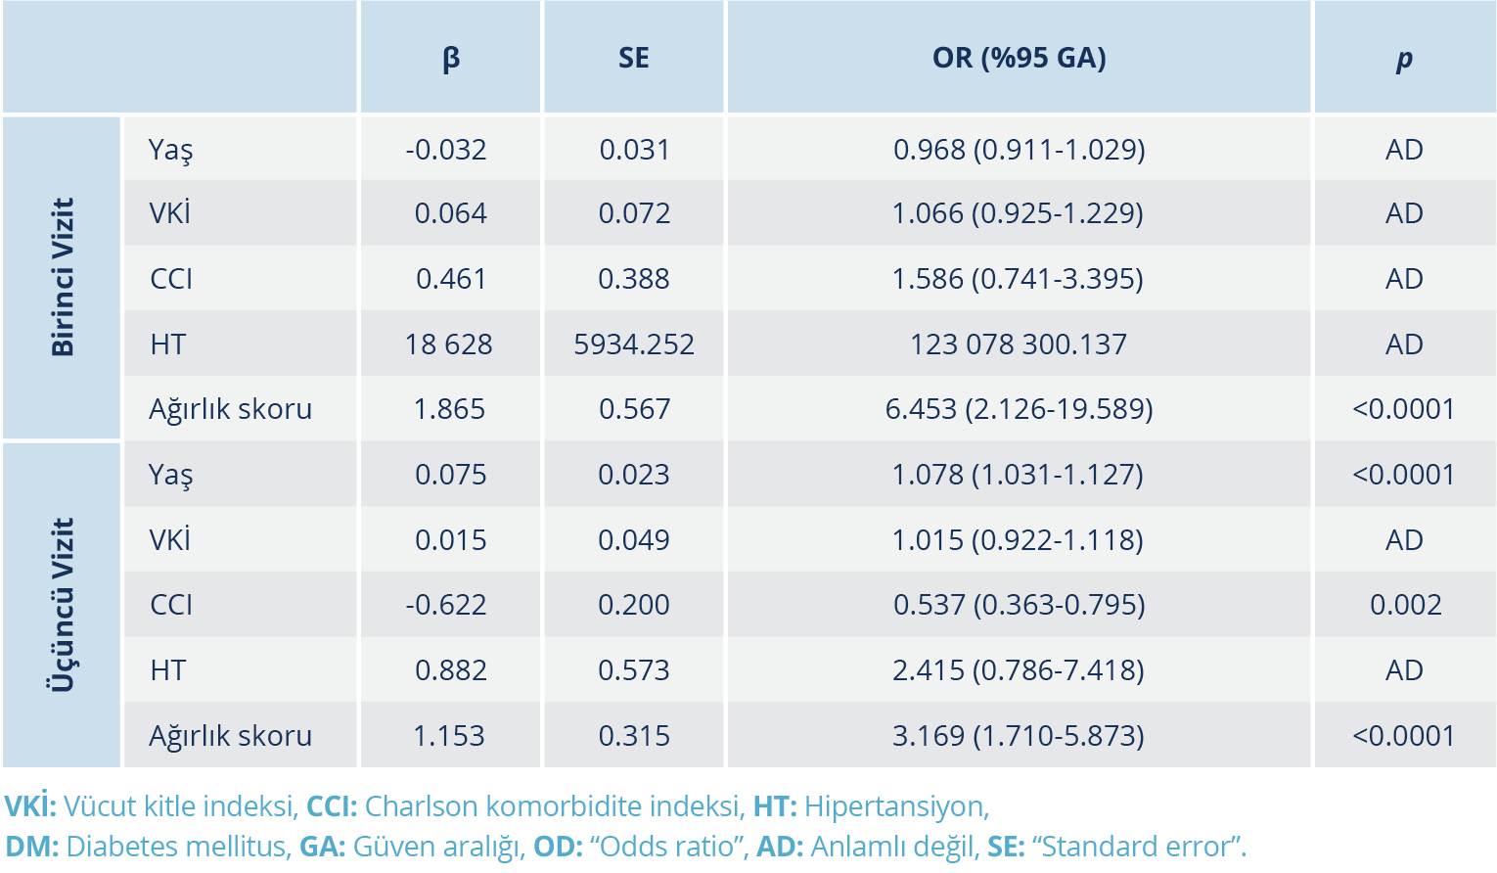This screenshot has height=873, width=1497.
Task: Select the OR (%95 GA) column header
Action: click(x=1019, y=58)
